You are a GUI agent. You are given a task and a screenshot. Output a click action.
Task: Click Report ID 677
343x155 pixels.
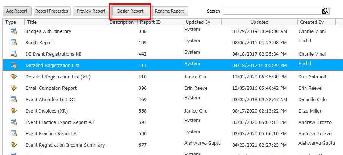point(142,145)
